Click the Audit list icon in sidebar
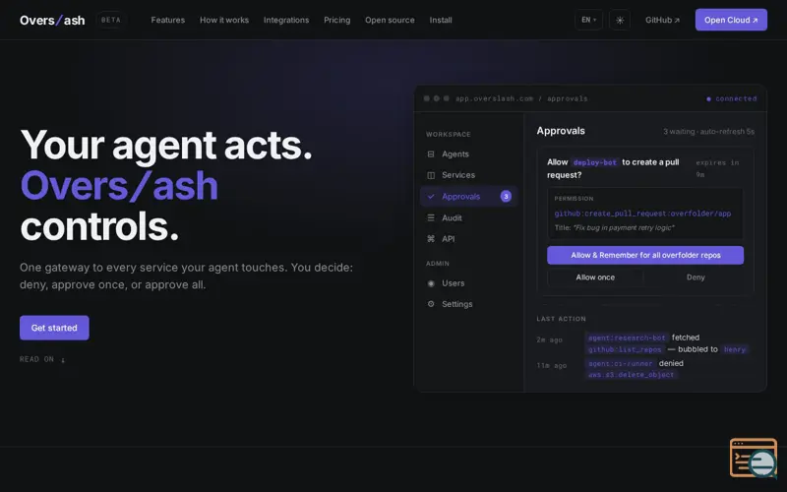Image resolution: width=787 pixels, height=492 pixels. coord(431,217)
